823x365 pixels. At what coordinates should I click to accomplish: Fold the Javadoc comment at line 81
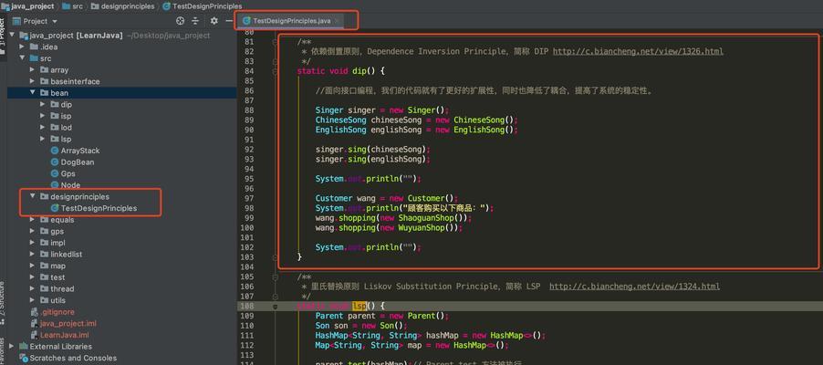(275, 41)
